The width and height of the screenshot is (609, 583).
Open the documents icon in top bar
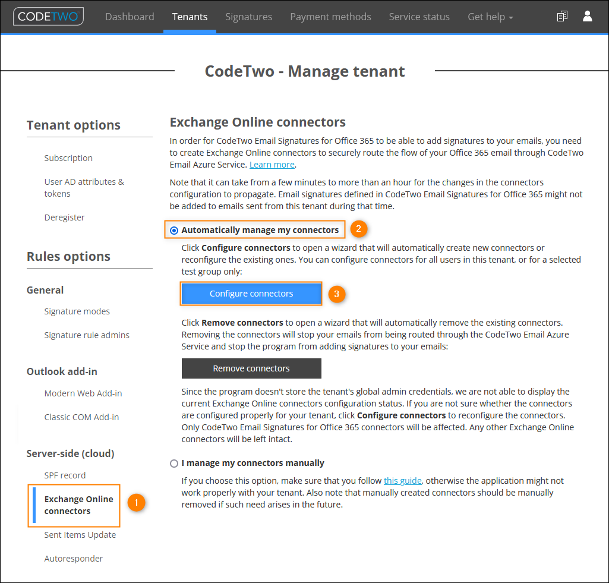[x=562, y=16]
